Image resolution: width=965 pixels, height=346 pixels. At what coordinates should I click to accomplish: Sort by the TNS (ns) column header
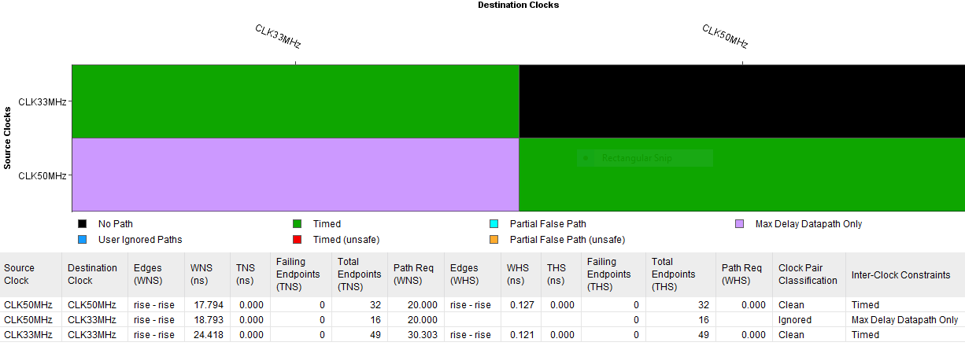pos(250,274)
